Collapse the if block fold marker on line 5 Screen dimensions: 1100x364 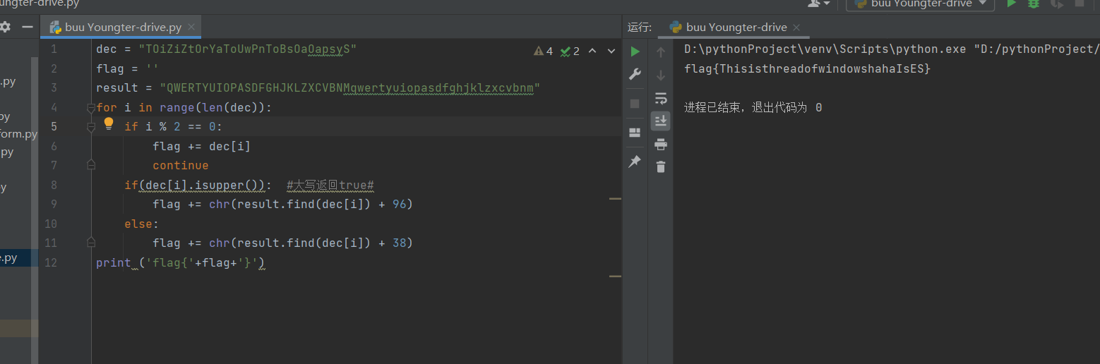[x=90, y=126]
